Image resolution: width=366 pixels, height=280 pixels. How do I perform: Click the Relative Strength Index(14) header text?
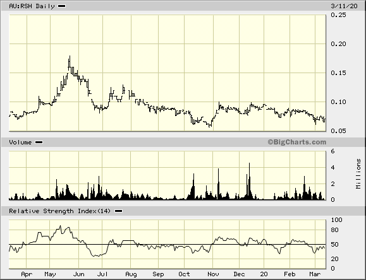pos(59,211)
